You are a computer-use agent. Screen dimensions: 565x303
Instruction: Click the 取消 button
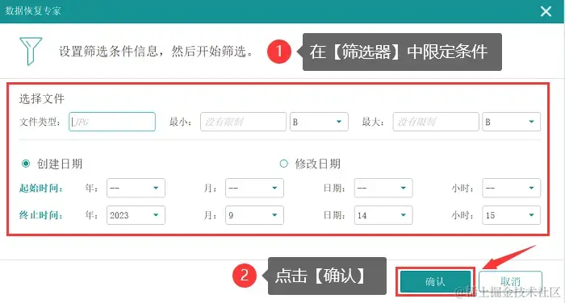511,281
